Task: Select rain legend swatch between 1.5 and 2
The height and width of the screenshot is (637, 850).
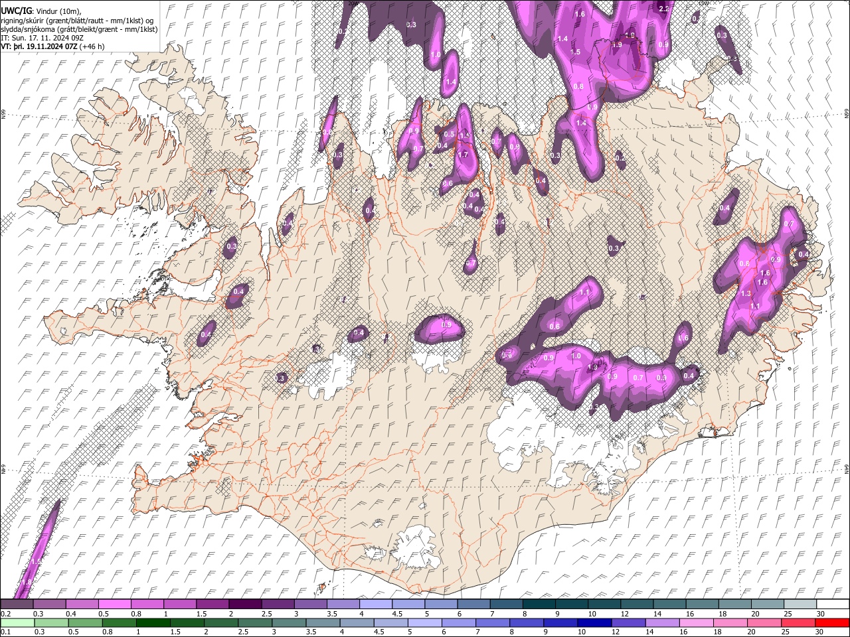Action: click(x=187, y=622)
